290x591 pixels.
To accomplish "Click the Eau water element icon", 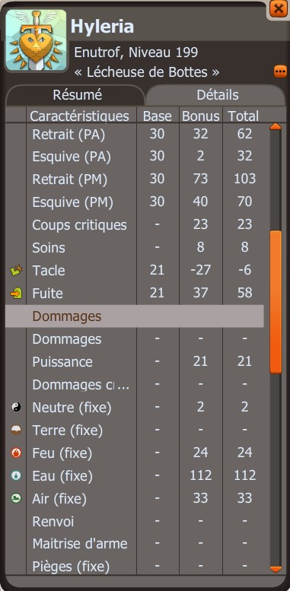I will point(16,475).
